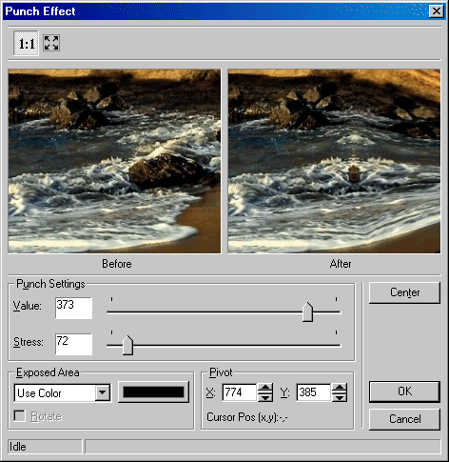Click the Stress input field showing 72
This screenshot has width=449, height=462.
(x=73, y=344)
